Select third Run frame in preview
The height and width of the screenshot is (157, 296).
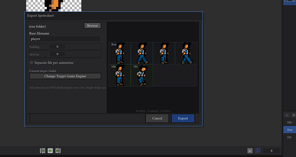(164, 53)
